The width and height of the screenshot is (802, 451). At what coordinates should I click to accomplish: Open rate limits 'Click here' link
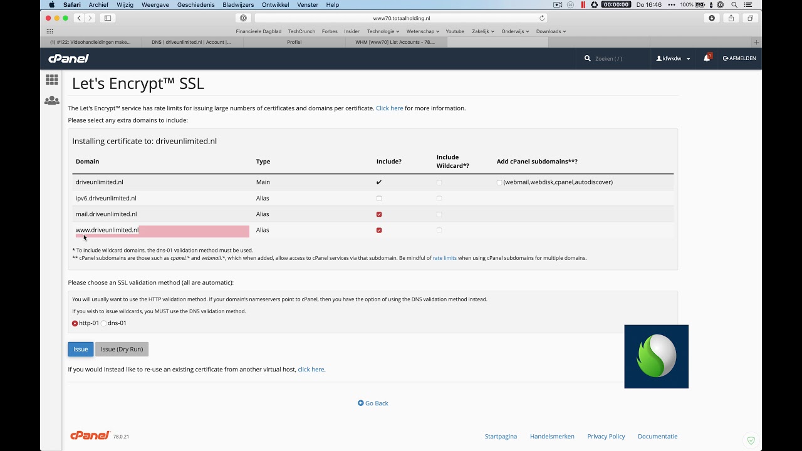389,108
